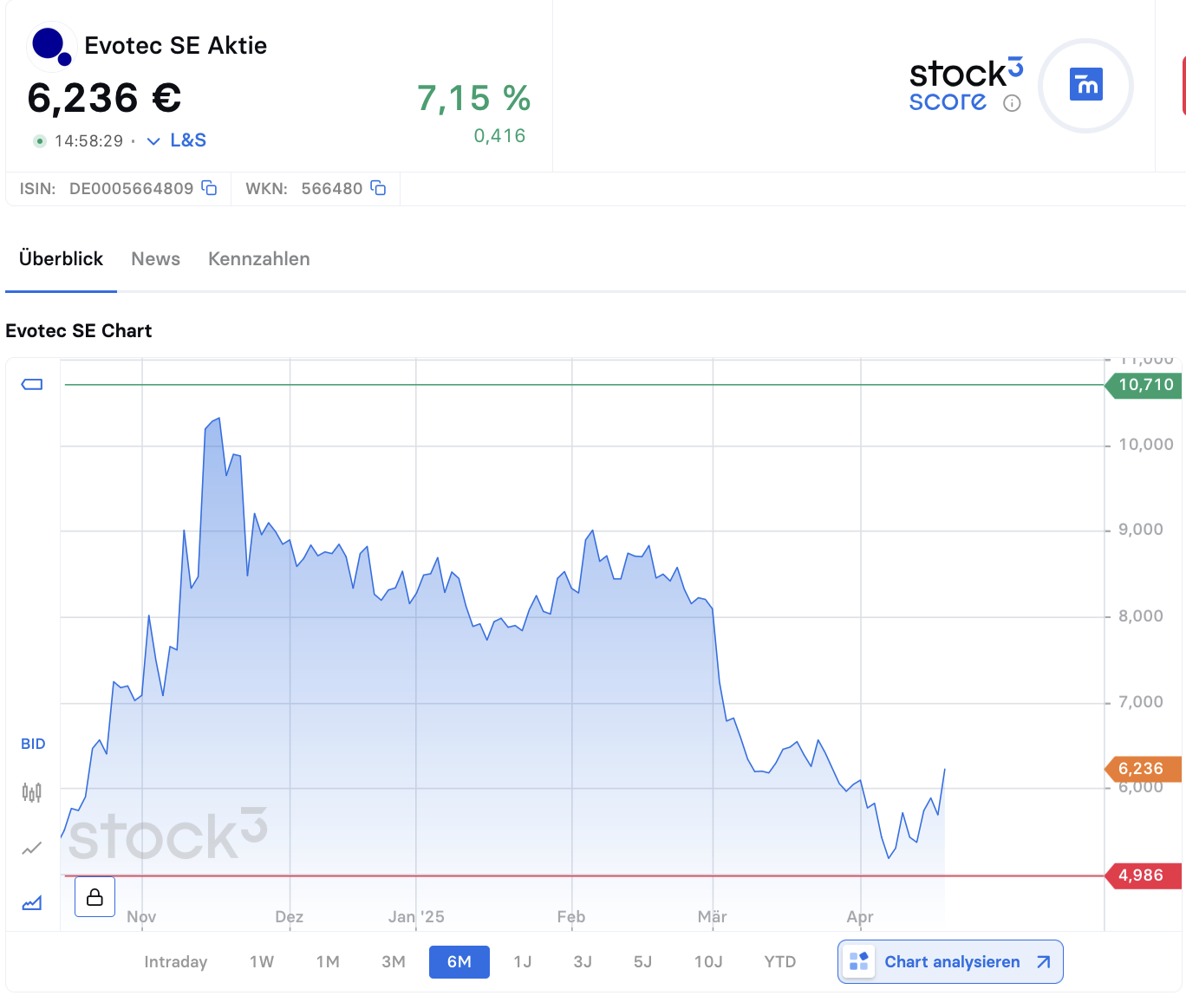
Task: Select the 1W timeframe
Action: click(262, 962)
